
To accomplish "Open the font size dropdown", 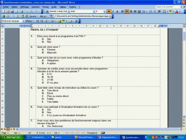I will 104,12.
